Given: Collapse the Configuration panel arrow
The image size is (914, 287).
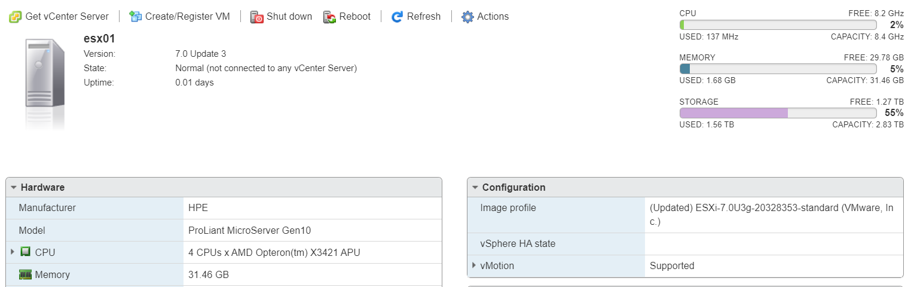Looking at the screenshot, I should [x=475, y=187].
